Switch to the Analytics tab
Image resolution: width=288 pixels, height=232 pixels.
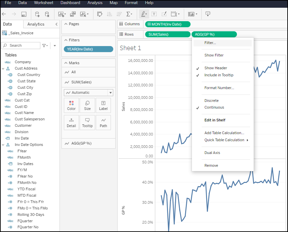pyautogui.click(x=36, y=24)
